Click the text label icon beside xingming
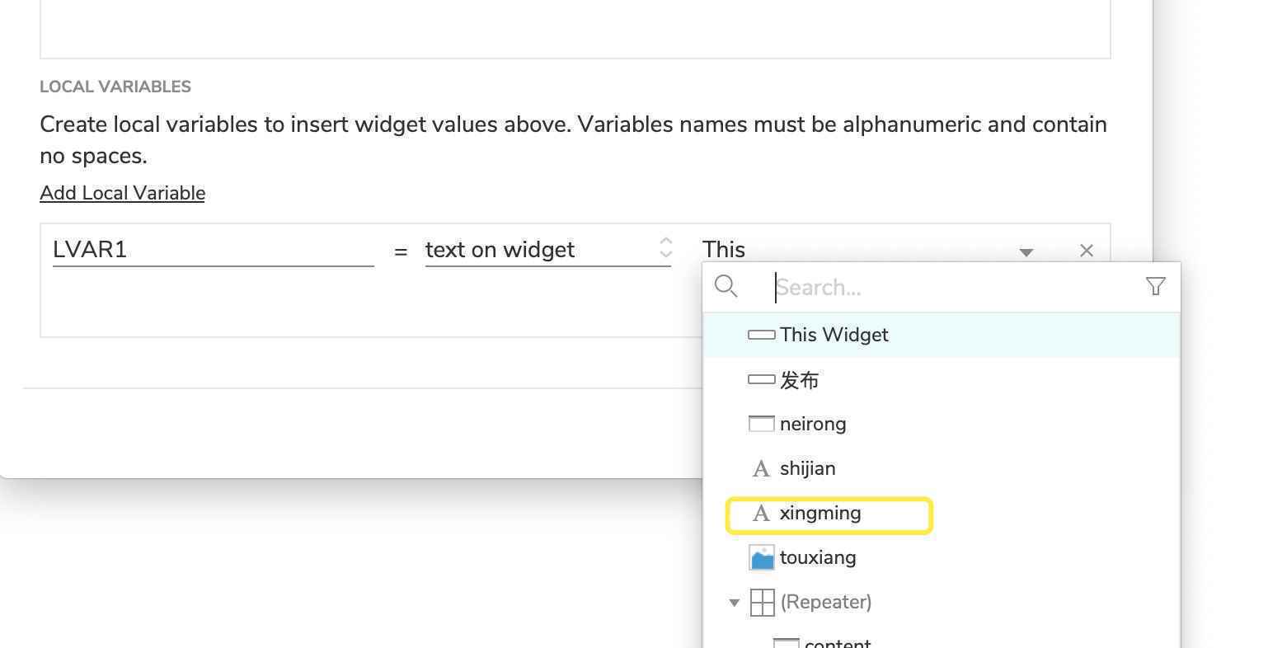This screenshot has width=1268, height=648. pos(761,514)
